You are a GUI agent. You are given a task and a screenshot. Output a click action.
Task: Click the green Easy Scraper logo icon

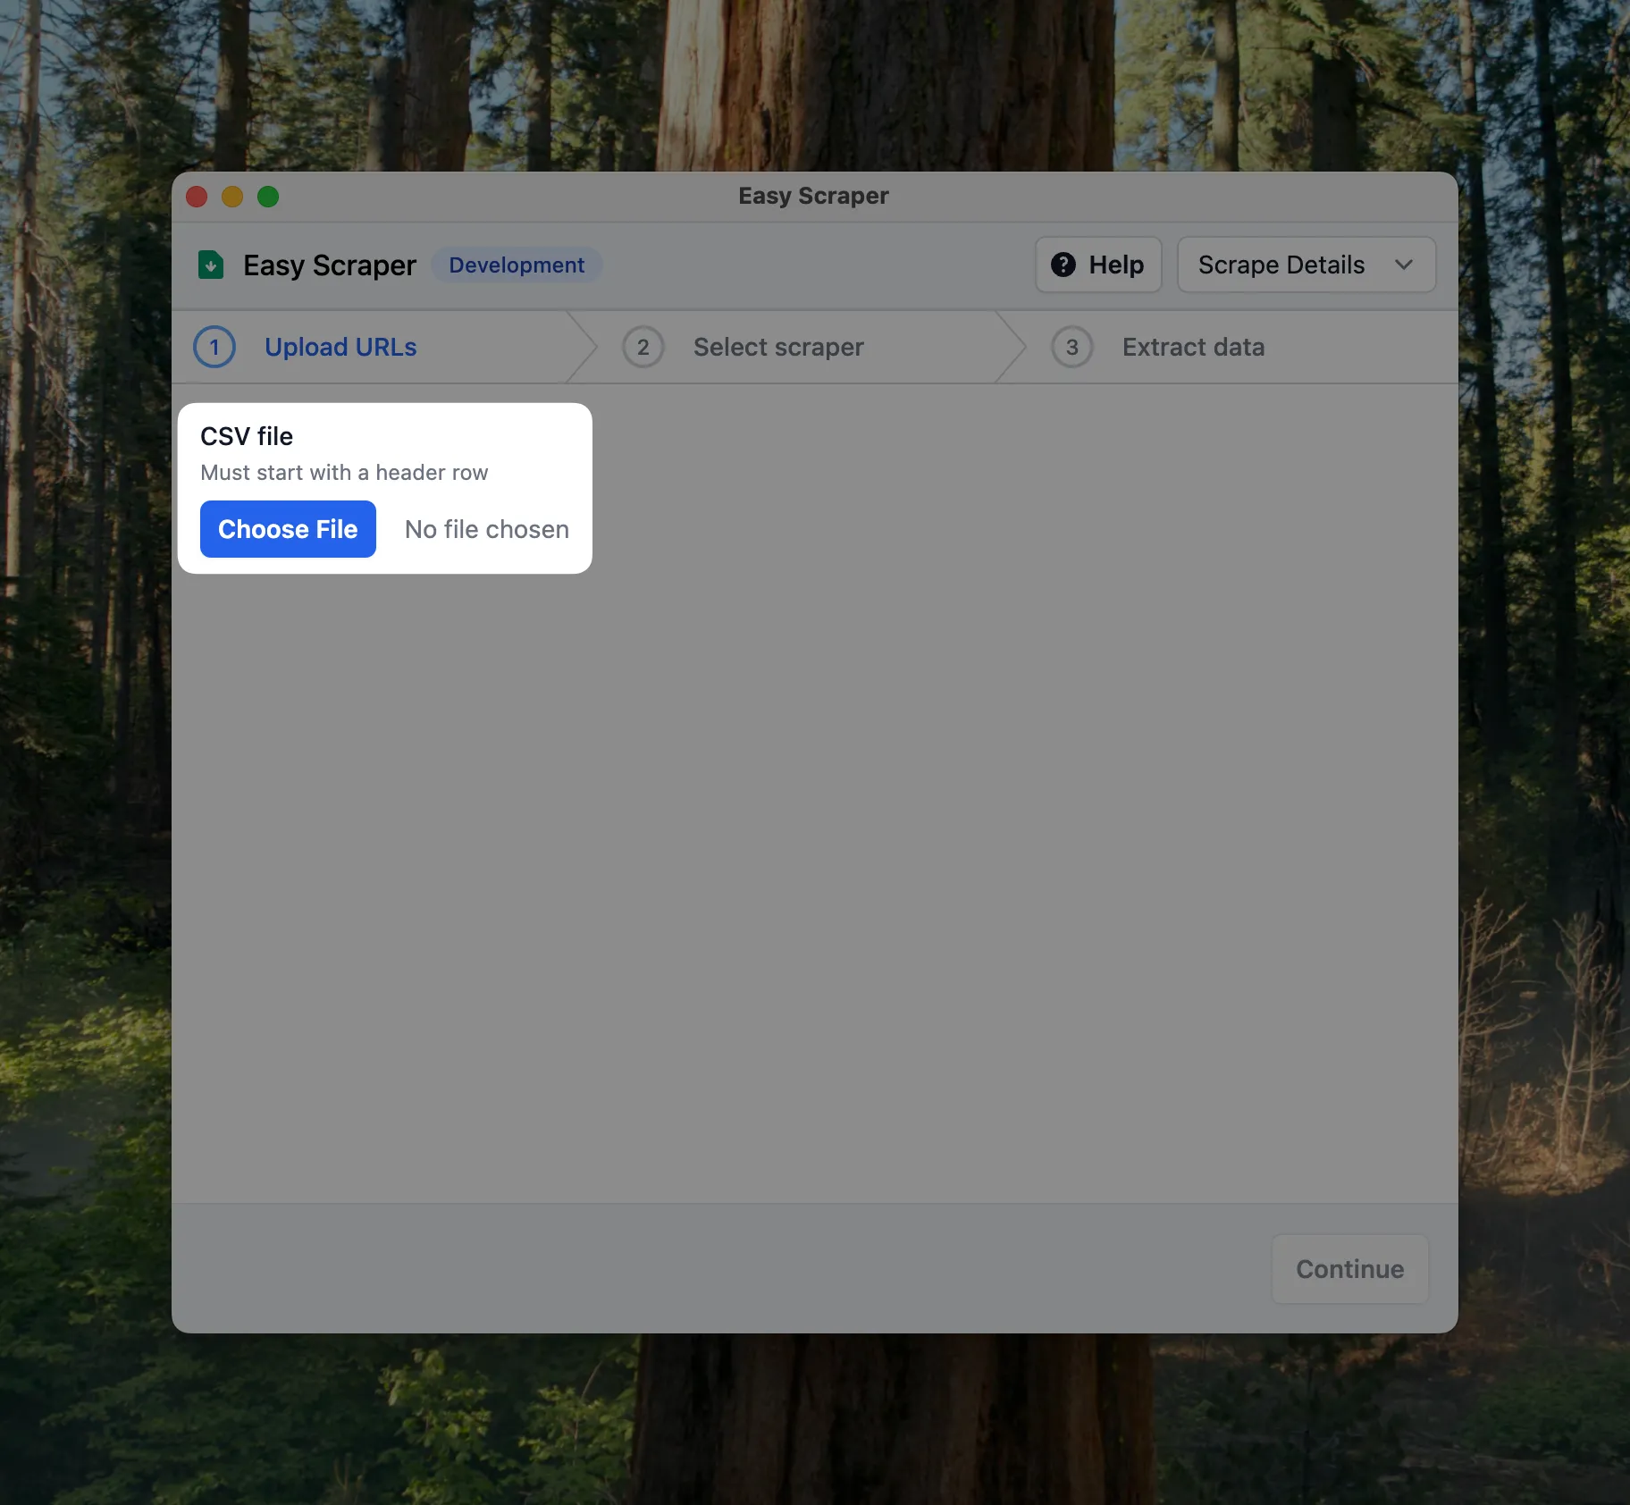point(211,265)
